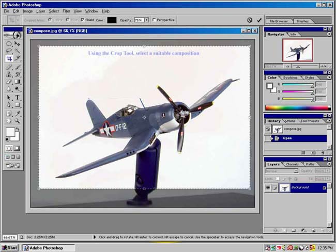Screen dimensions: 336x252
Task: Commit the crop with the checkmark button
Action: [259, 20]
